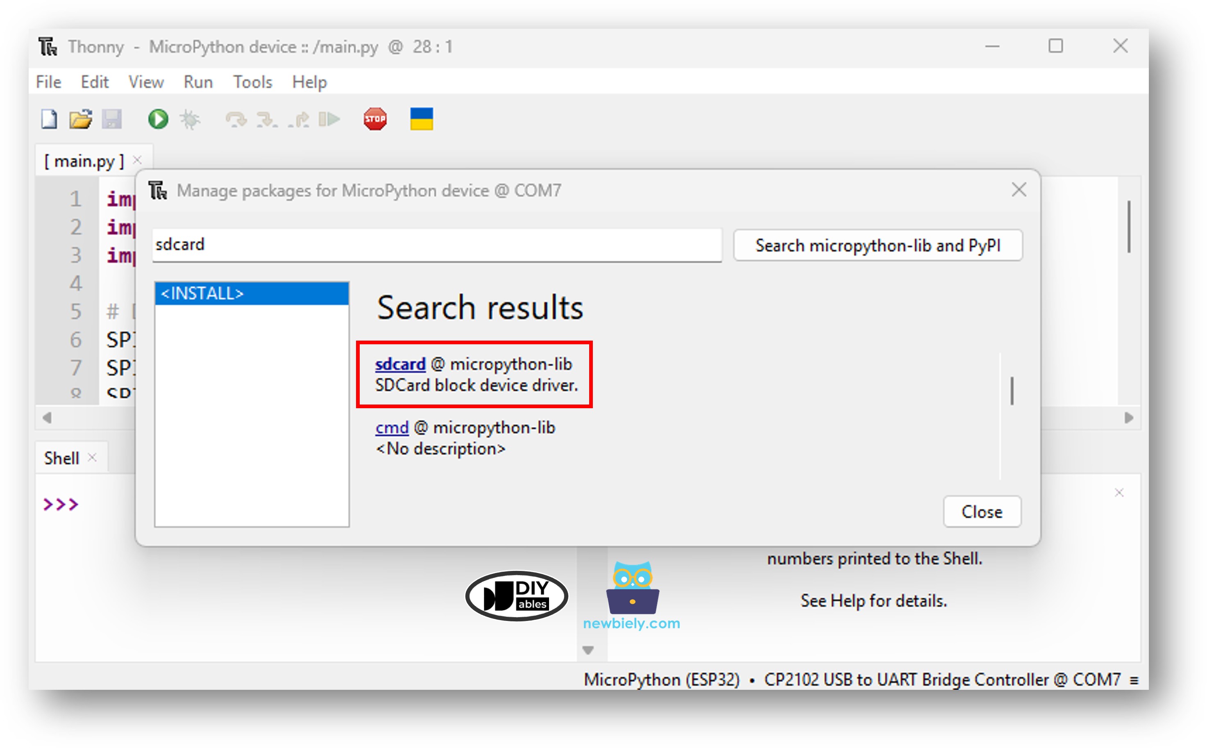Click the Step over icon

coord(236,119)
